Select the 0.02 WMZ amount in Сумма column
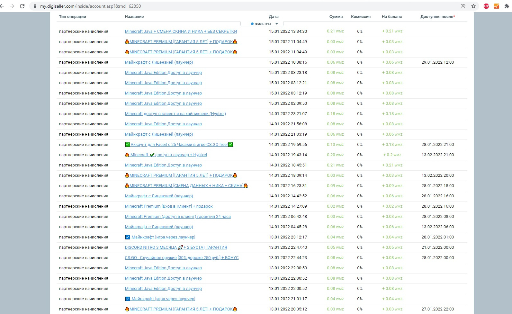 pyautogui.click(x=335, y=206)
